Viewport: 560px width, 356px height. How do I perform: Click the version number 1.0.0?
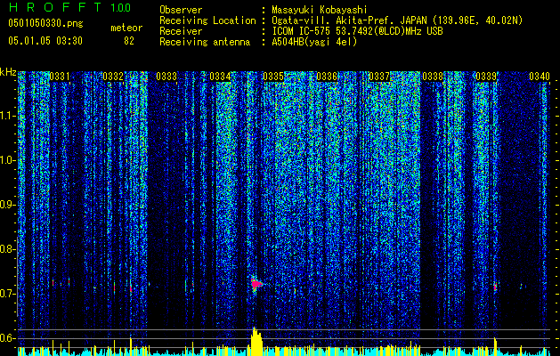[x=121, y=8]
